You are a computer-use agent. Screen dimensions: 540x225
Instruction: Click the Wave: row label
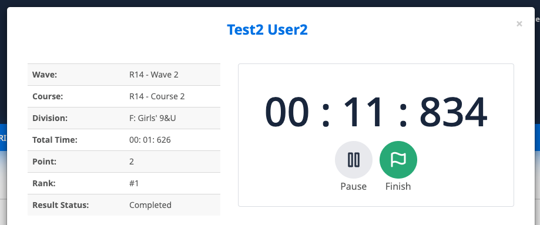pos(45,75)
